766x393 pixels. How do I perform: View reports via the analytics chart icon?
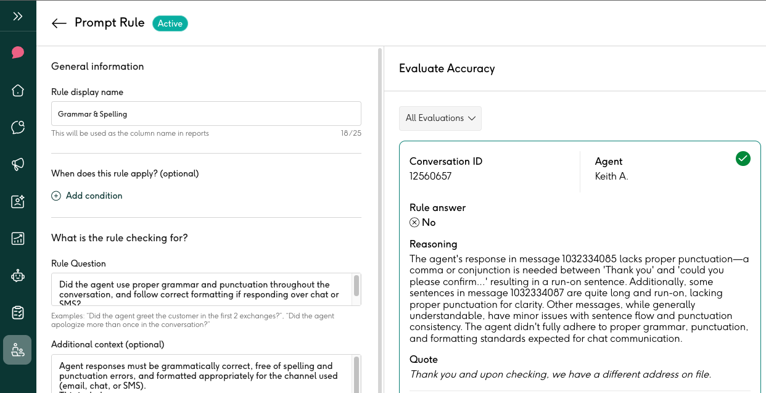18,238
